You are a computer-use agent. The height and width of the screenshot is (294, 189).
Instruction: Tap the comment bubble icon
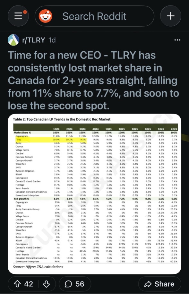tap(68, 284)
